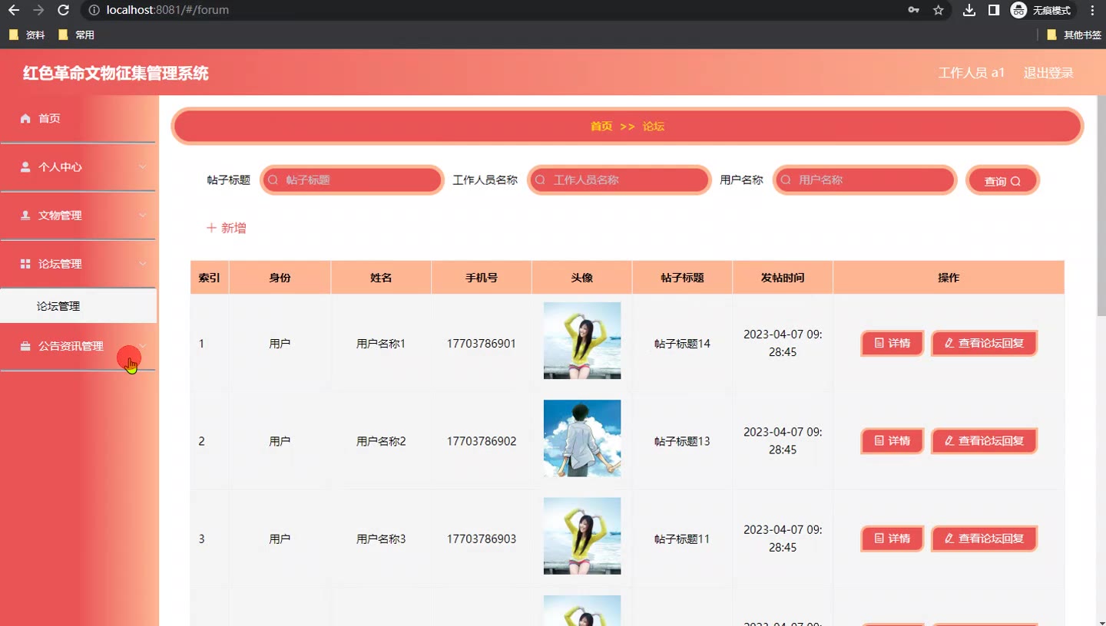Focus the 帖子标题 search input

coord(353,180)
